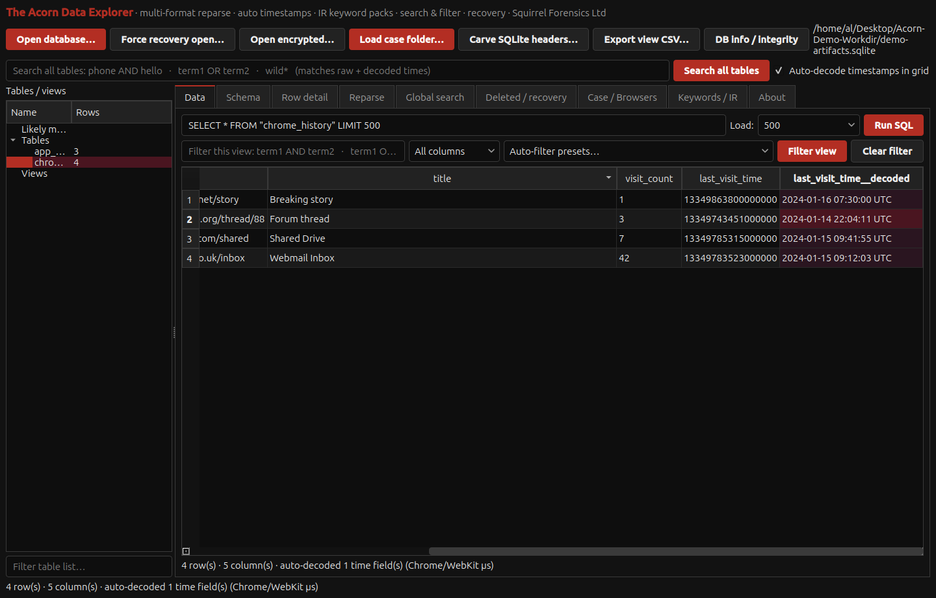Click the Breaking story title cell

click(442, 200)
